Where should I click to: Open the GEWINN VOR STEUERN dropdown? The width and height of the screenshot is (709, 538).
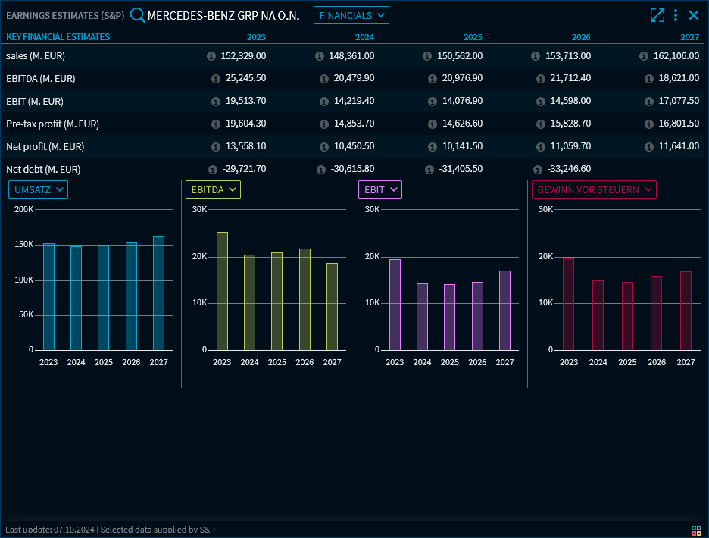[x=594, y=189]
